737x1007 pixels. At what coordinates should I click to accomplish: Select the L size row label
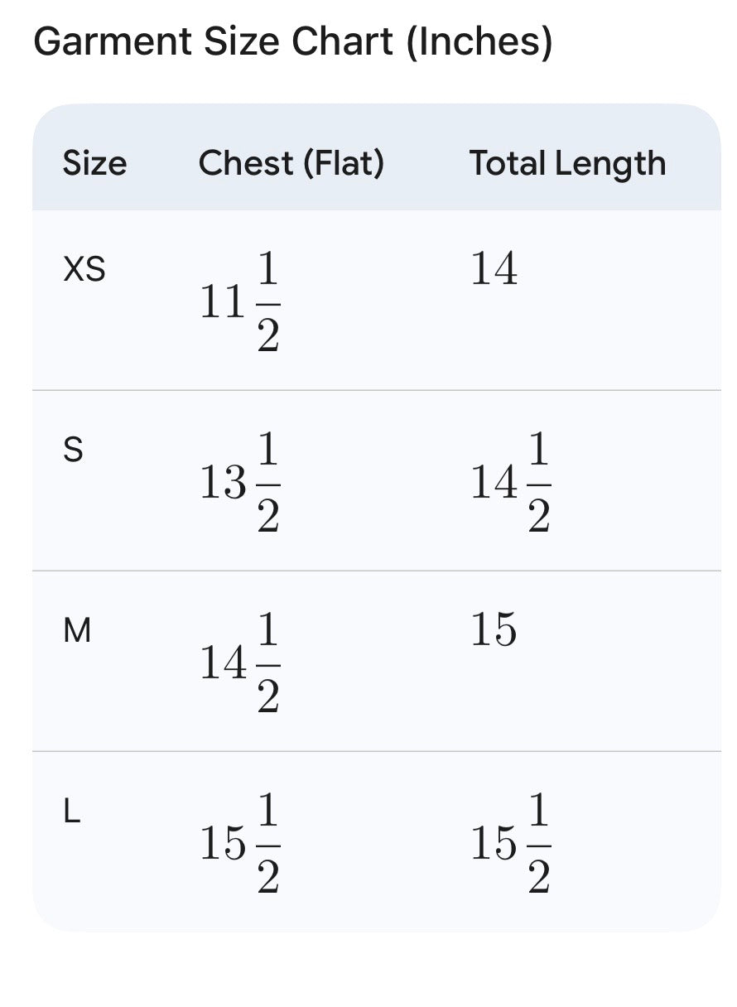(x=72, y=812)
